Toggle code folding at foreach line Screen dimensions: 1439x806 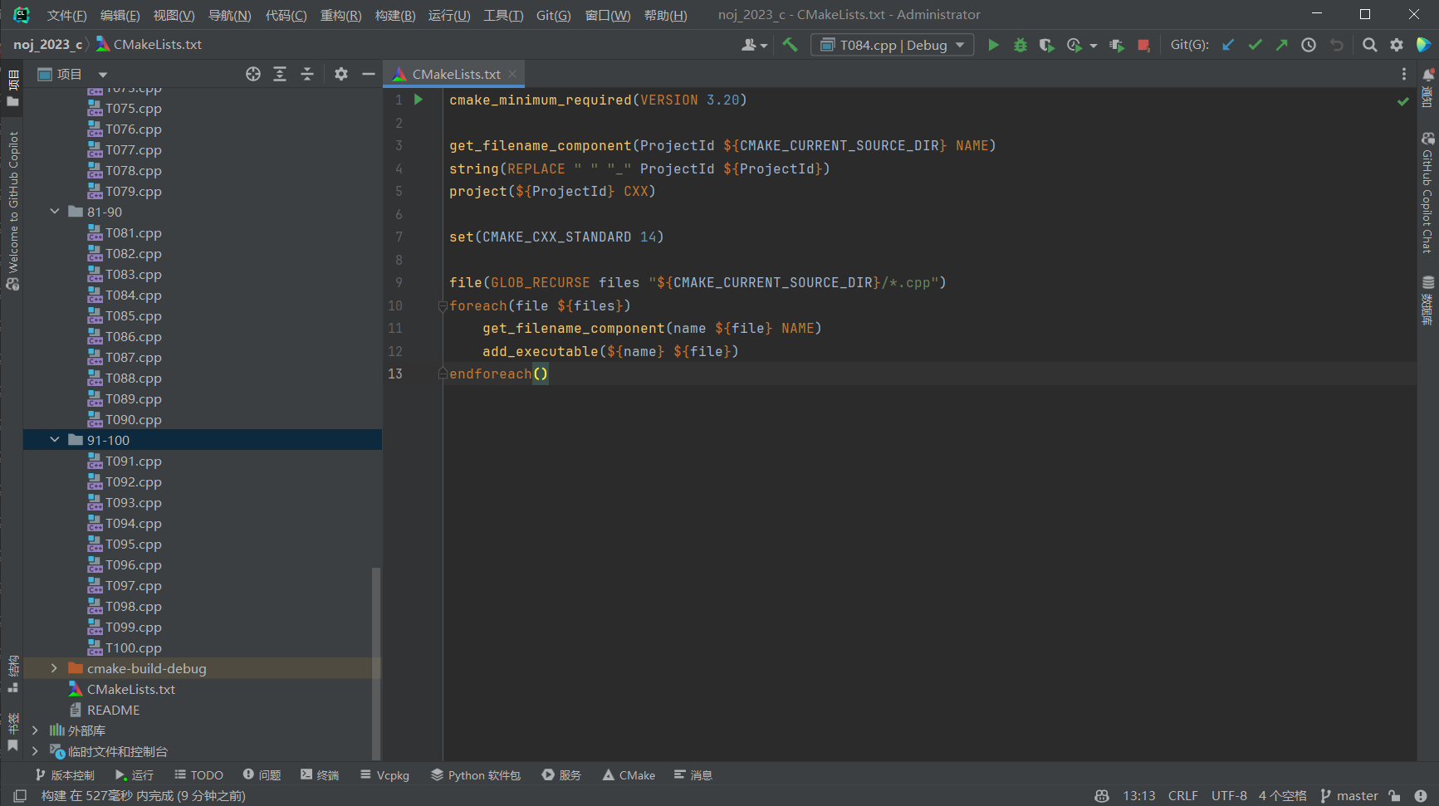[x=443, y=306]
